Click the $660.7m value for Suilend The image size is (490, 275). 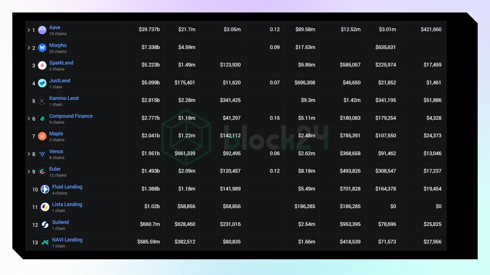pos(150,224)
